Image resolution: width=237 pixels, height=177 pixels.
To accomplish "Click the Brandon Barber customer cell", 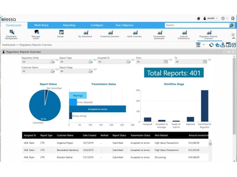I will tap(65, 157).
